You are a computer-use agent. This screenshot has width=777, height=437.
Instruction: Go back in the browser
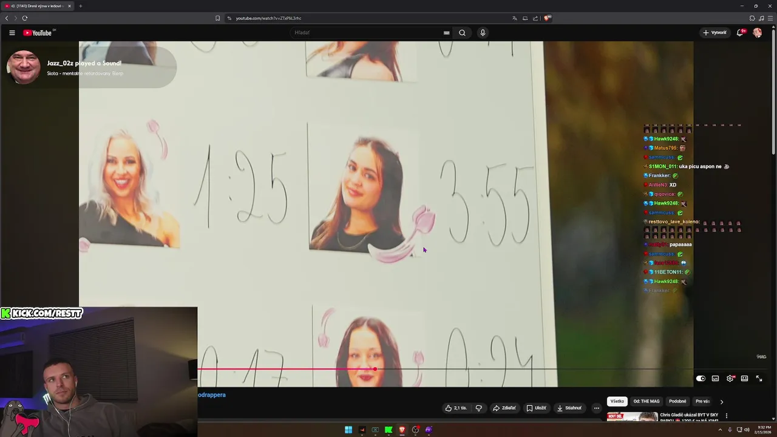(7, 18)
